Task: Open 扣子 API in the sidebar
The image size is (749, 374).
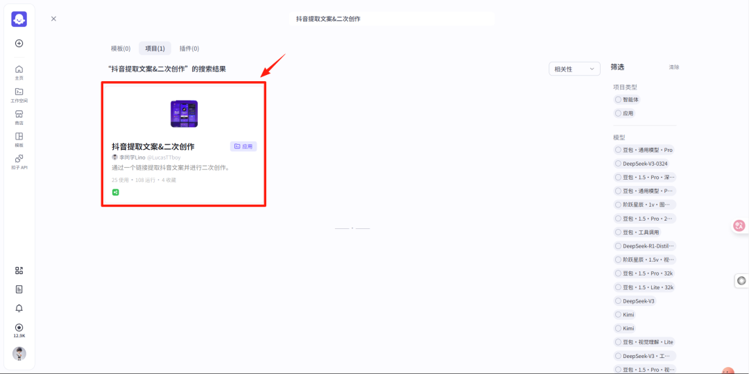Action: click(x=19, y=162)
